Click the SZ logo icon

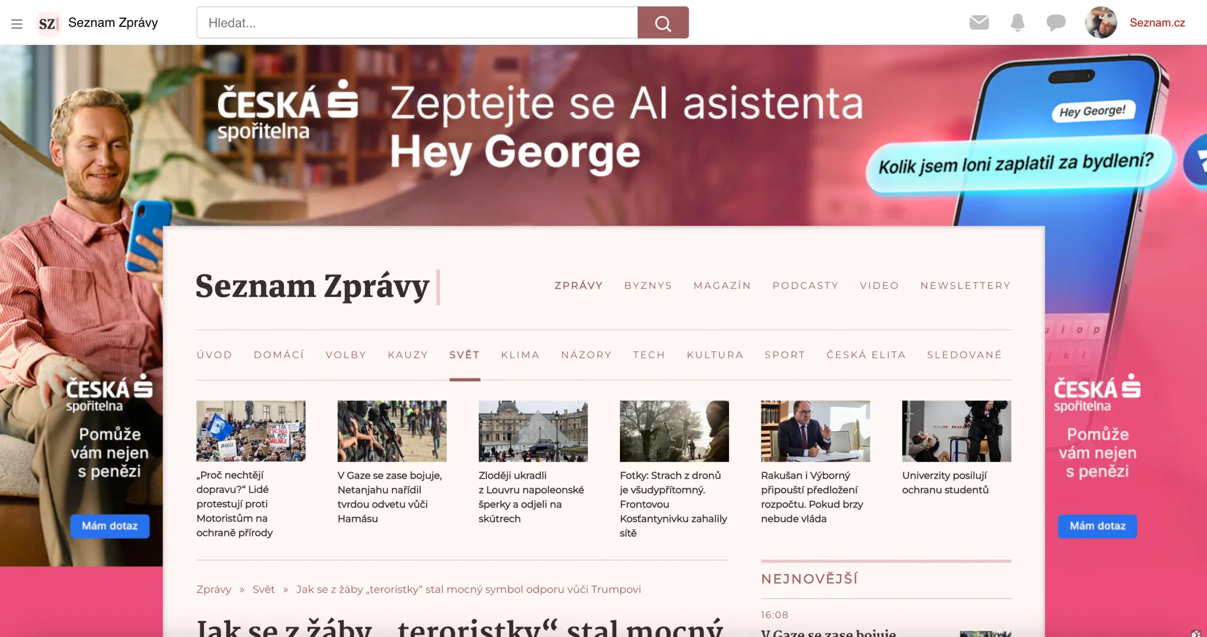click(48, 23)
